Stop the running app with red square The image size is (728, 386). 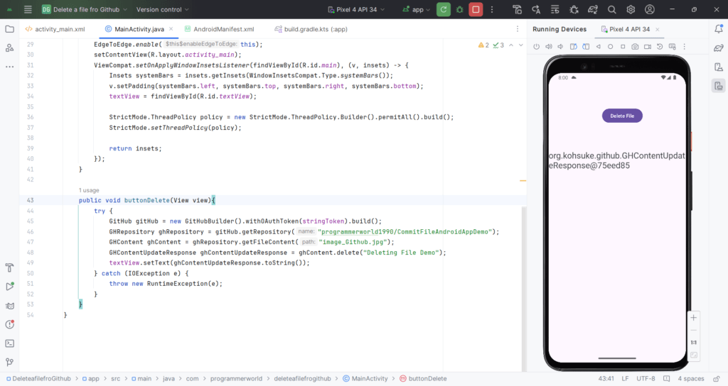(x=476, y=9)
